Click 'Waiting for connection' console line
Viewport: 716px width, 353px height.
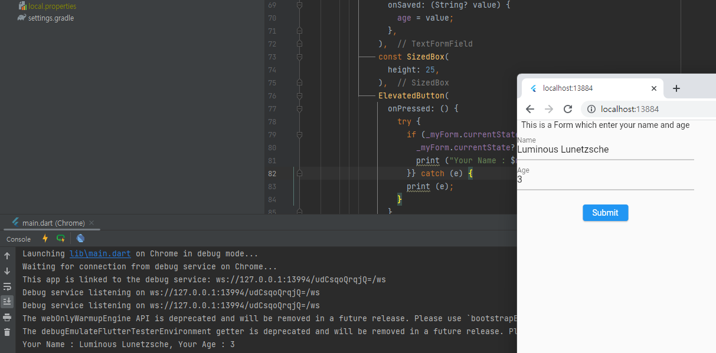(x=150, y=266)
